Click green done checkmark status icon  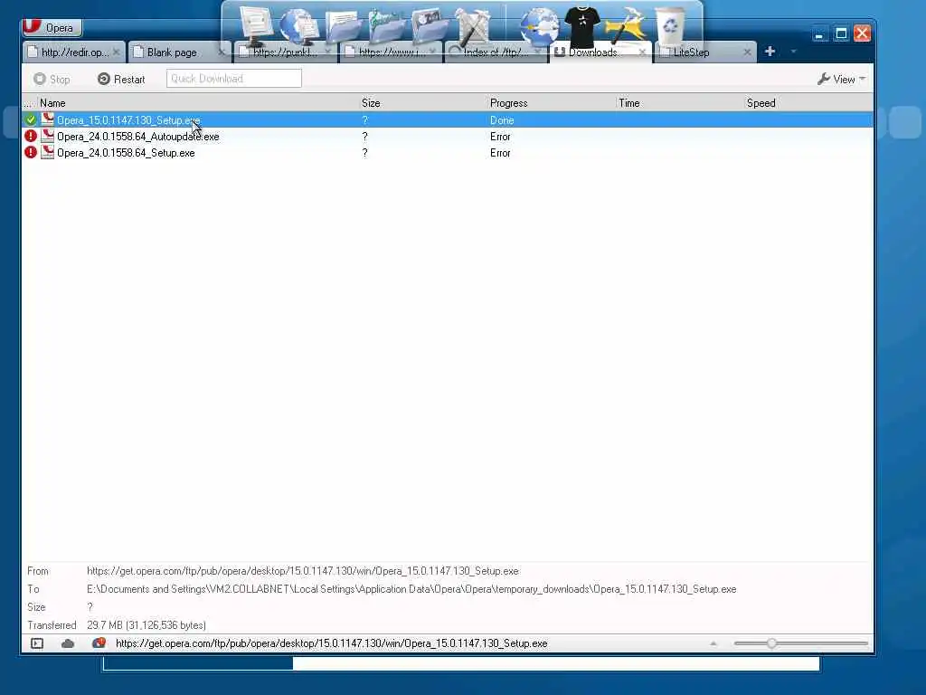pyautogui.click(x=31, y=120)
